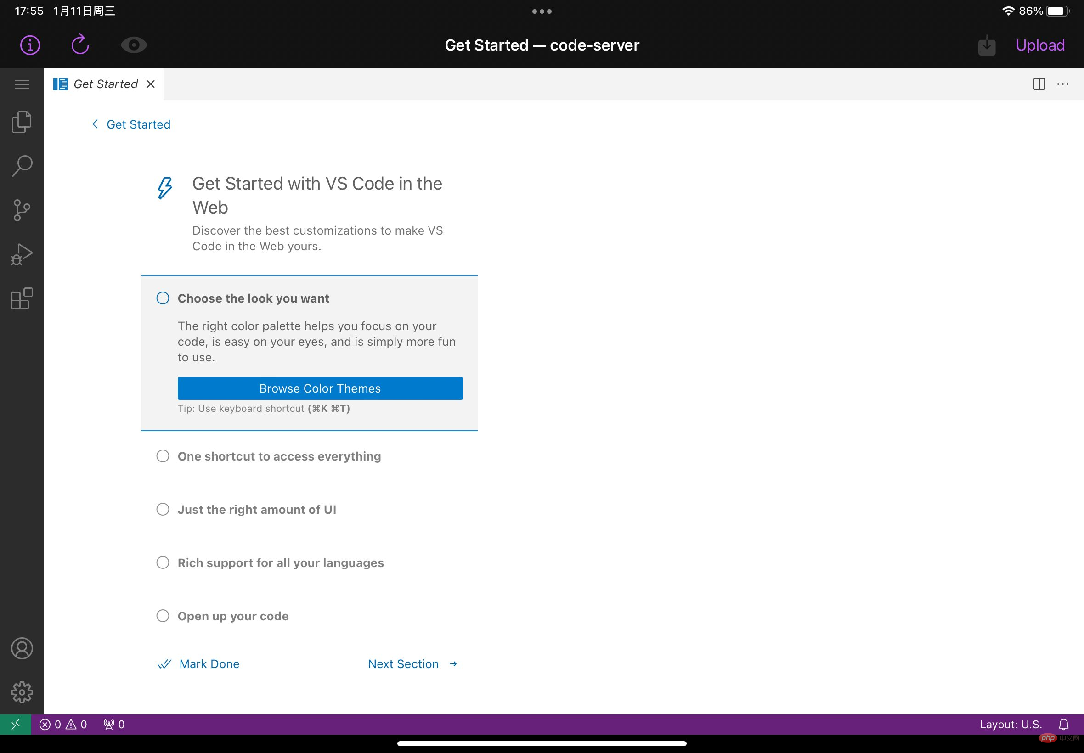Image resolution: width=1084 pixels, height=753 pixels.
Task: Click 'Mark Done' completion link
Action: 209,663
